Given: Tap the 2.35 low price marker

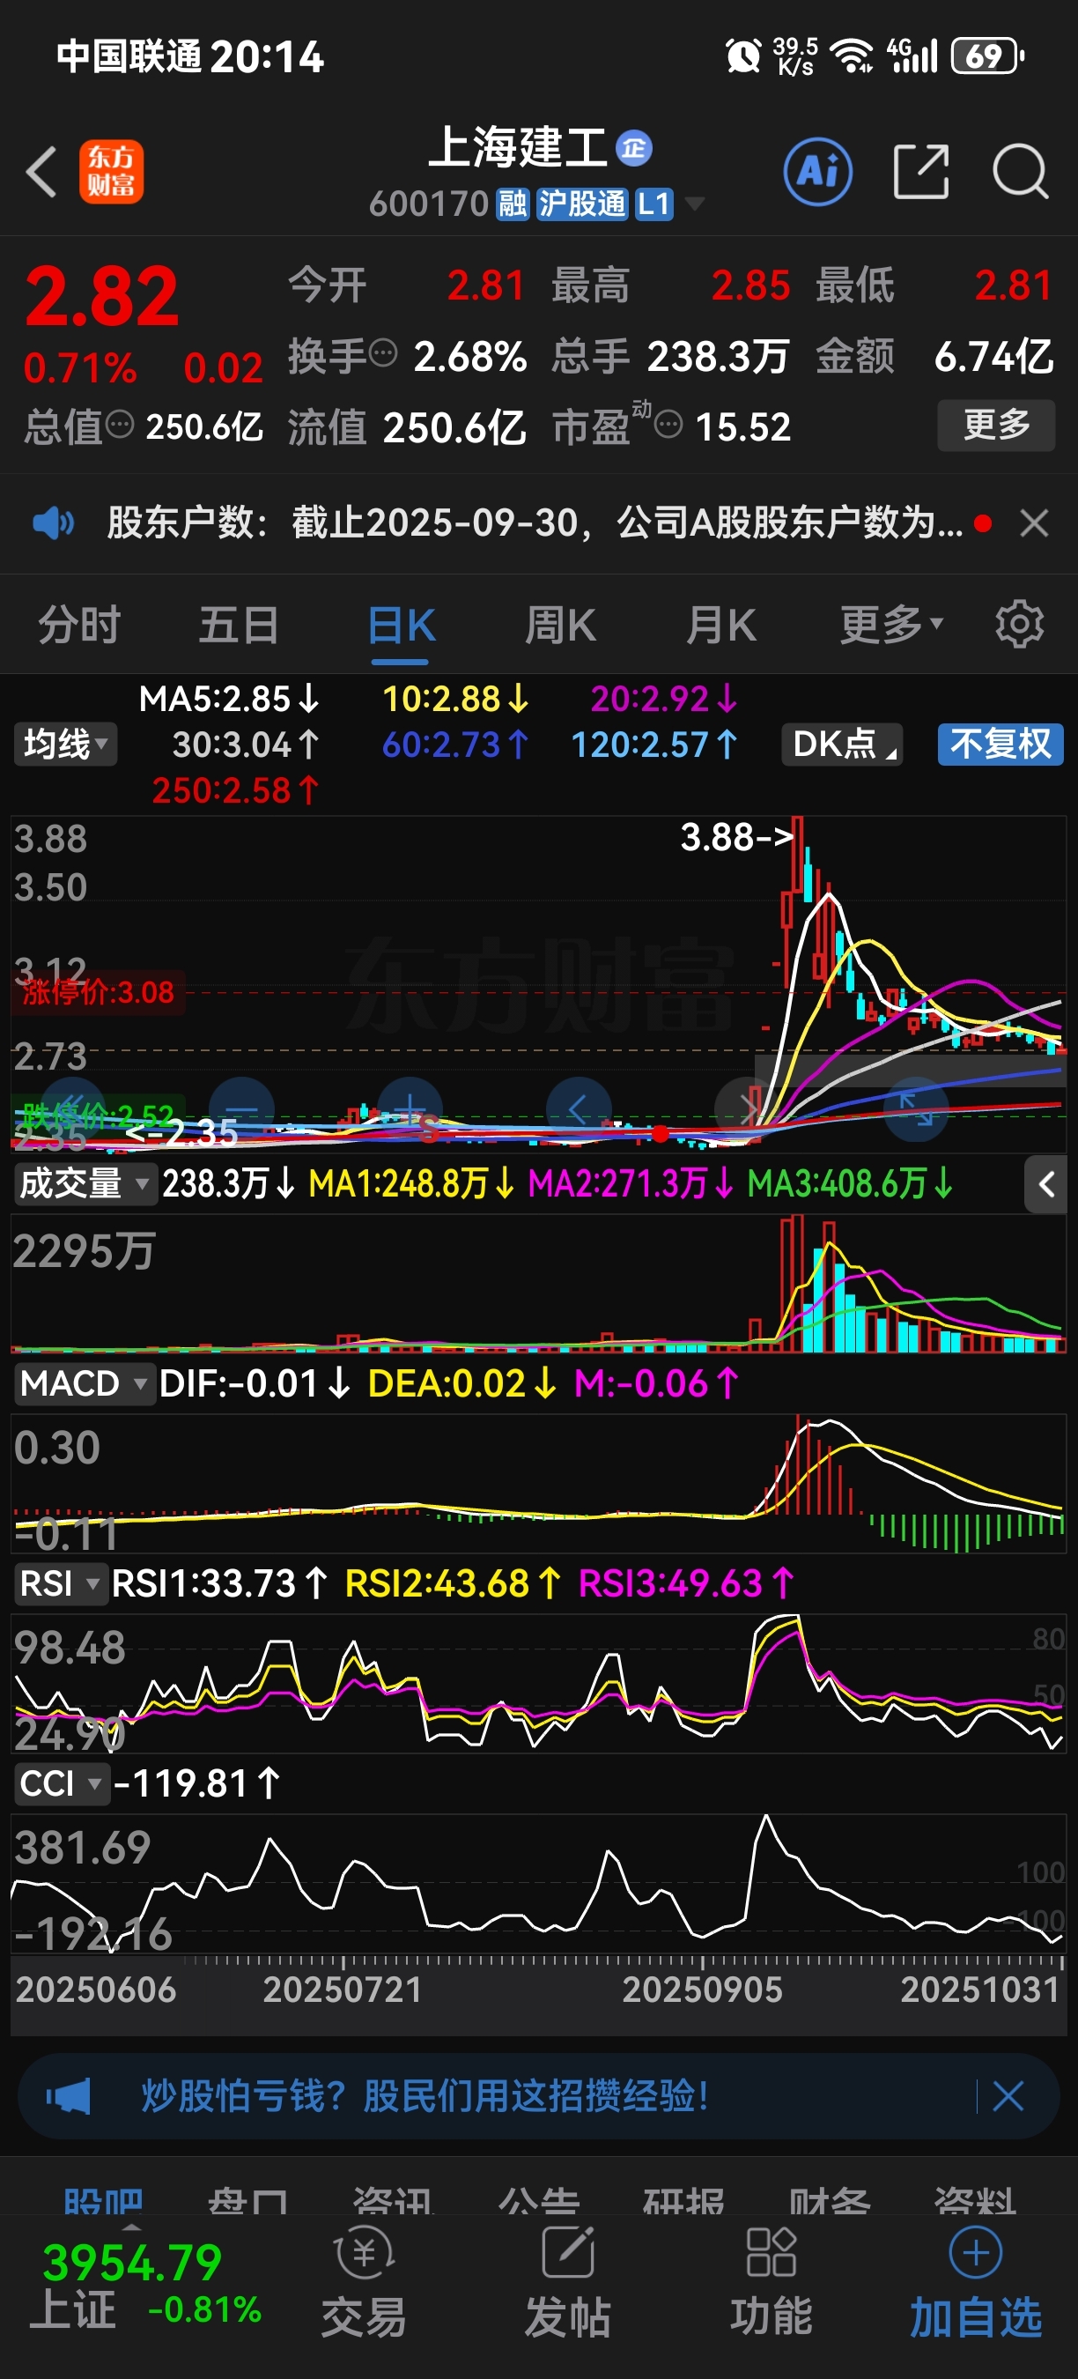Looking at the screenshot, I should 181,1133.
